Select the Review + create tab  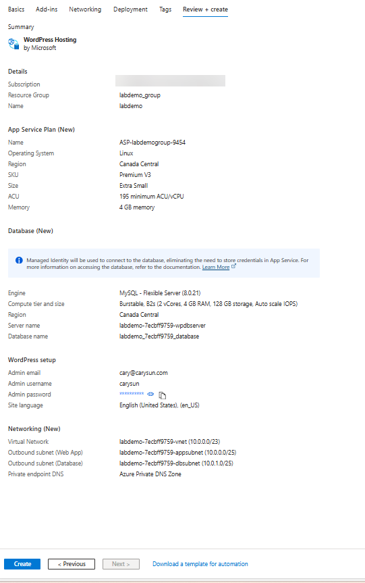click(205, 9)
